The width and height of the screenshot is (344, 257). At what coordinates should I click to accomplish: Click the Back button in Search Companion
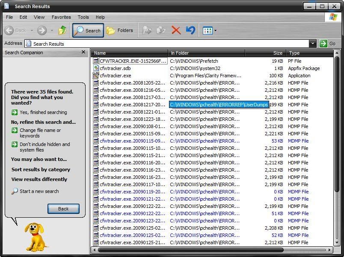63,209
